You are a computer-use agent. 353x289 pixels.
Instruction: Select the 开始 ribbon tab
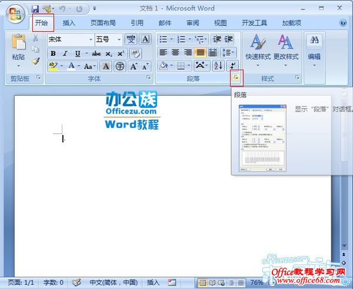(42, 23)
